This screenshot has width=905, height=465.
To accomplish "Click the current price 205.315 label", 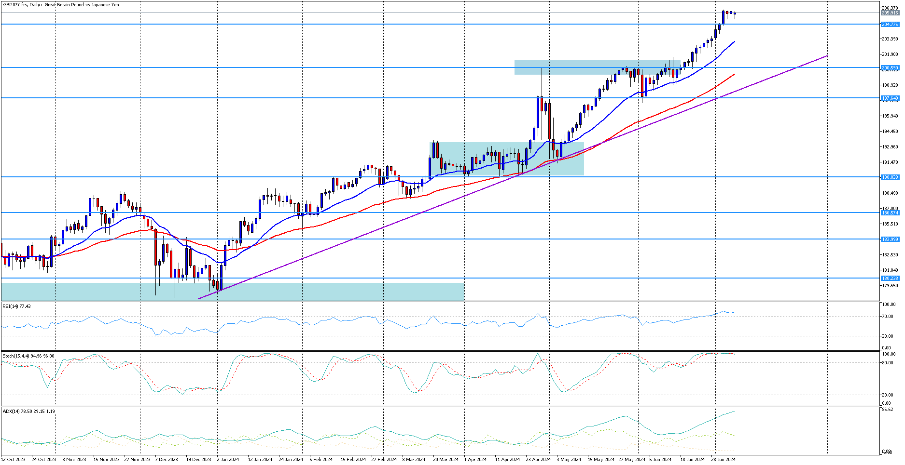I will (890, 13).
